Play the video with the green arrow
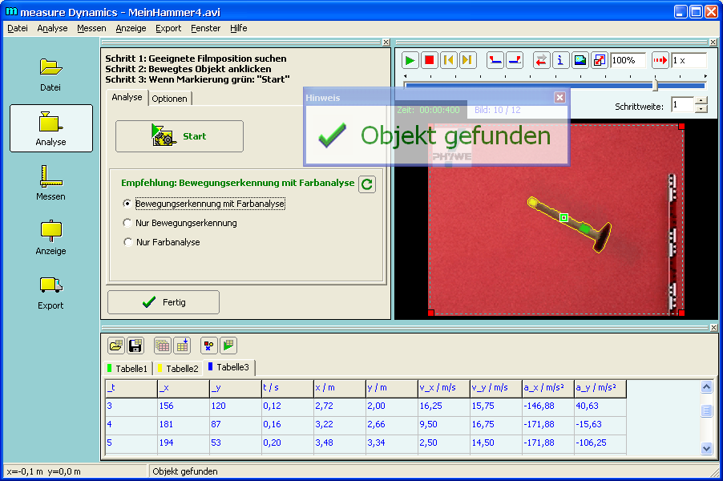Image resolution: width=723 pixels, height=481 pixels. (x=410, y=60)
